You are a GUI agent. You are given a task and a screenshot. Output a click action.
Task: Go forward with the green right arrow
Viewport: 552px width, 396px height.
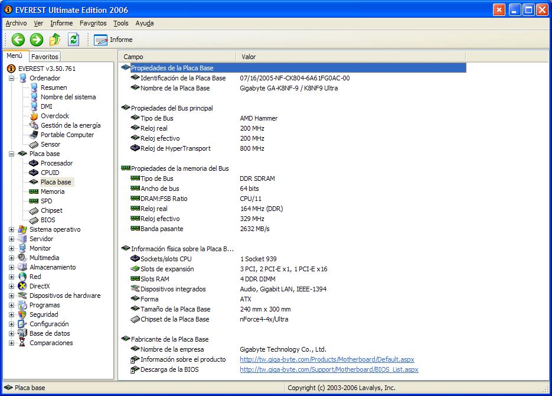[x=36, y=40]
